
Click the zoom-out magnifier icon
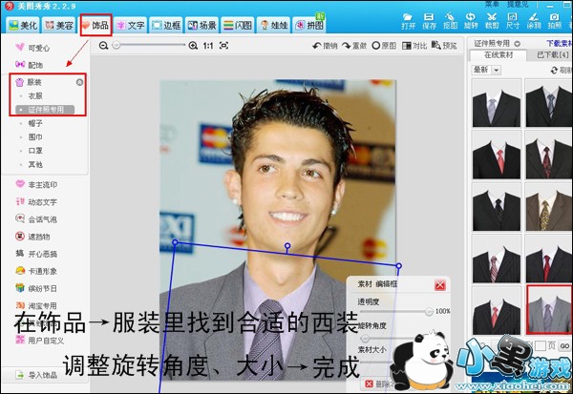(x=103, y=45)
